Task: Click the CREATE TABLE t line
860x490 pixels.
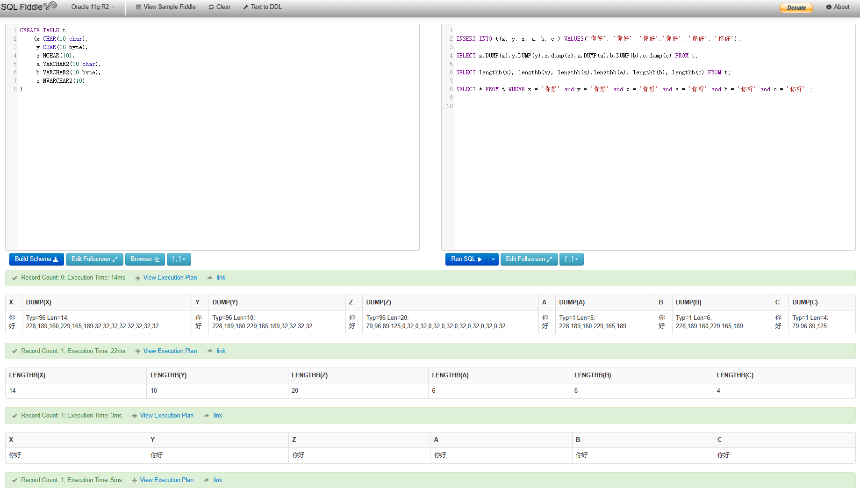Action: coord(43,30)
